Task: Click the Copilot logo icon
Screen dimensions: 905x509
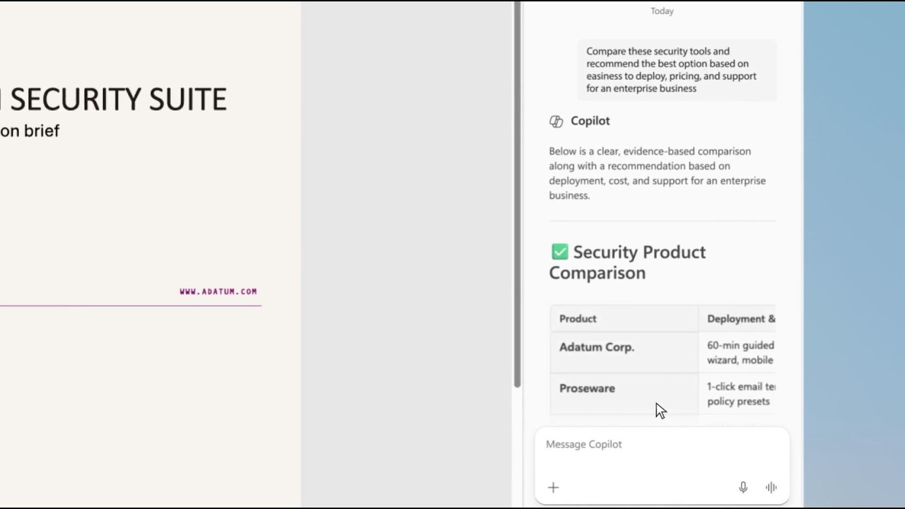Action: point(556,121)
